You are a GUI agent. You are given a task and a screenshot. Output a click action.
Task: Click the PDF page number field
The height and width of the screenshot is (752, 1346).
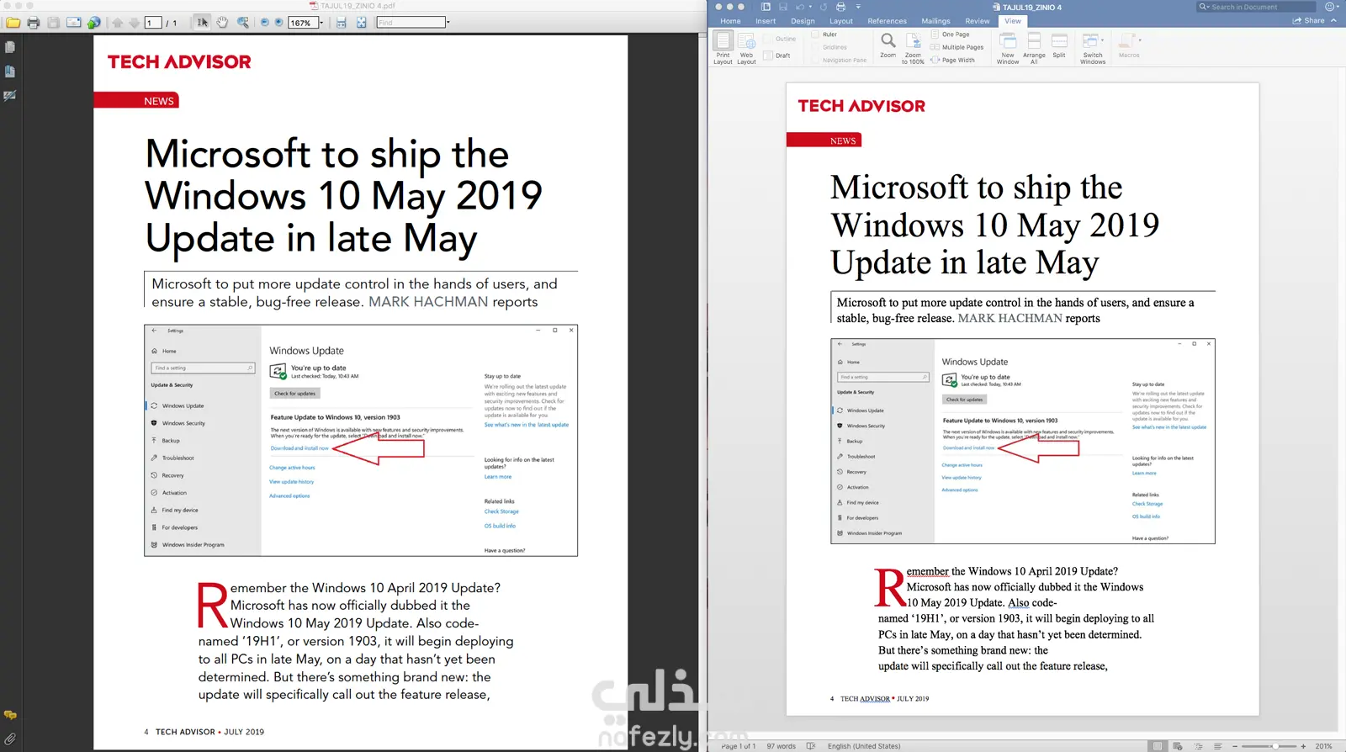(x=153, y=23)
